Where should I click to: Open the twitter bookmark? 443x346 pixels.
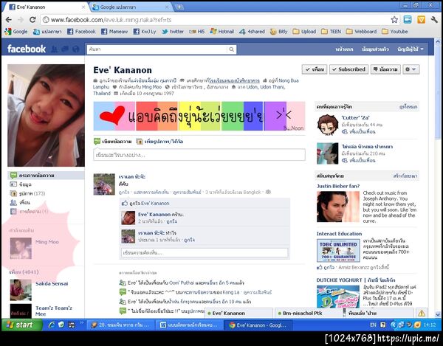(x=173, y=32)
